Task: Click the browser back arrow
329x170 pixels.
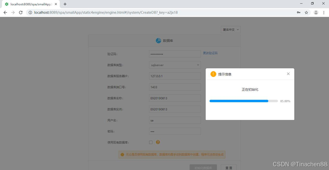Action: click(x=5, y=12)
